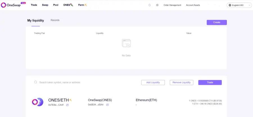Go to the Pool page

pos(56,5)
